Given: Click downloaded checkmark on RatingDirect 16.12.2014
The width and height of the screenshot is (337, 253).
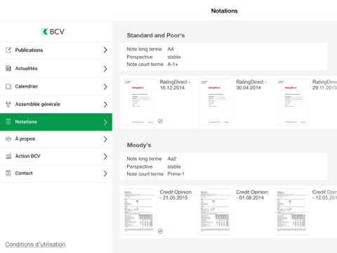Looking at the screenshot, I should click(x=160, y=121).
